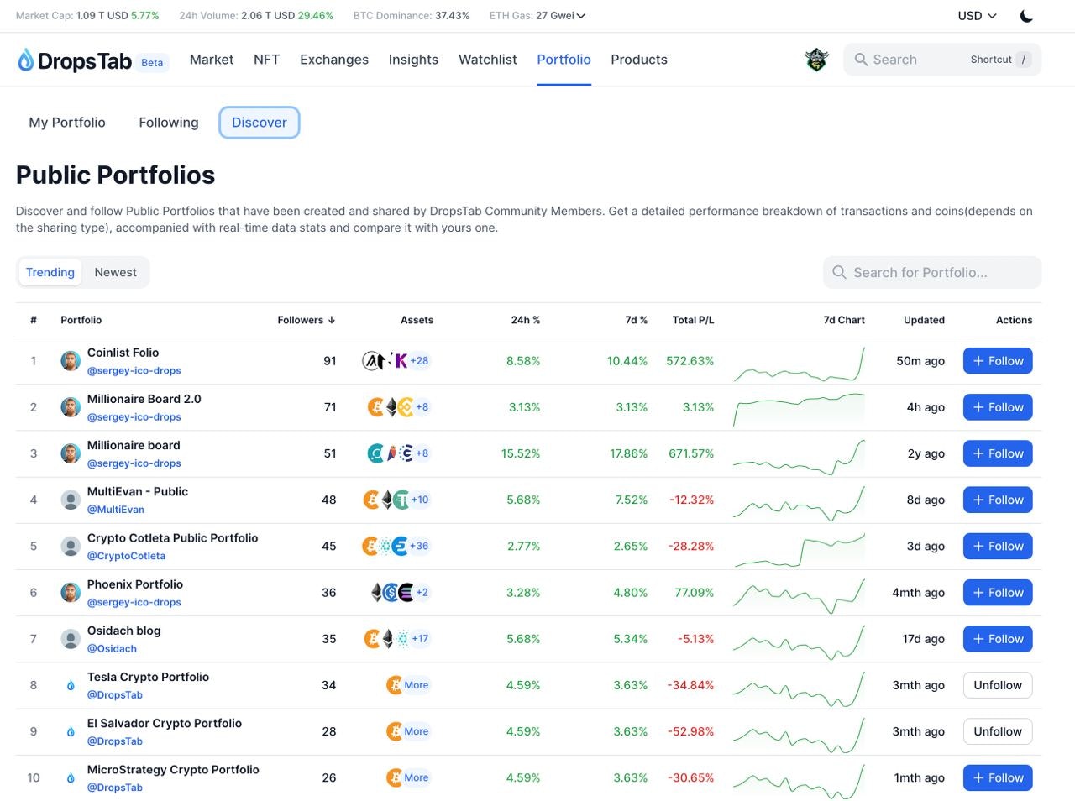The width and height of the screenshot is (1075, 801).
Task: Unfollow Tesla Crypto Portfolio
Action: [998, 685]
